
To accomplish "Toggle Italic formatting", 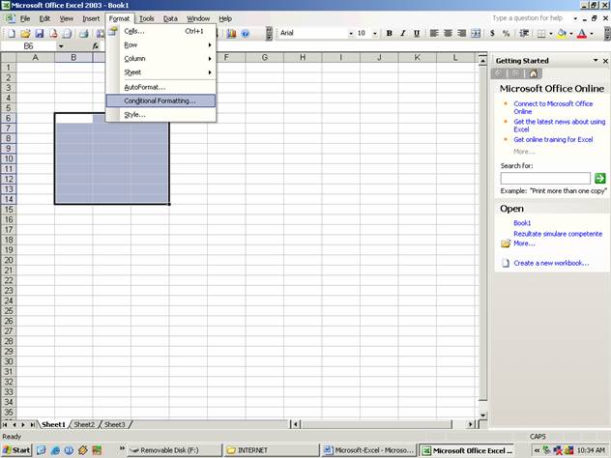I will (403, 33).
